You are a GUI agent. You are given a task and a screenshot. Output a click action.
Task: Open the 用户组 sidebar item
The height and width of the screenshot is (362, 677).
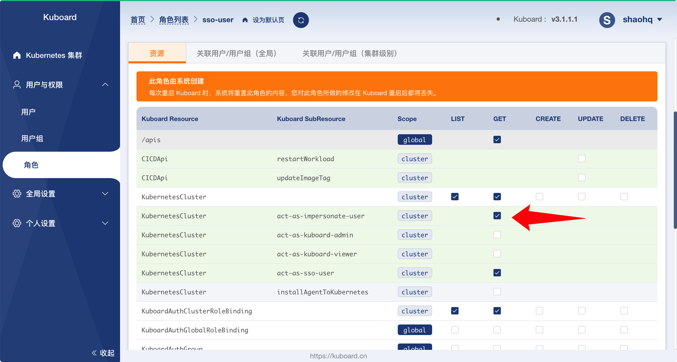(32, 138)
